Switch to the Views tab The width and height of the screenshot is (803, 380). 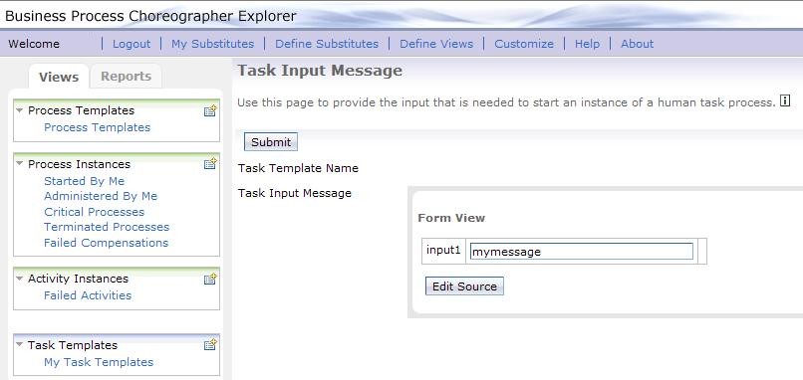point(59,77)
